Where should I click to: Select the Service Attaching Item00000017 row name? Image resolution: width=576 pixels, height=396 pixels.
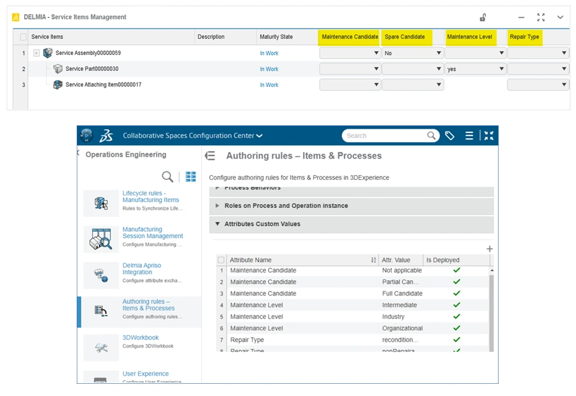point(103,84)
